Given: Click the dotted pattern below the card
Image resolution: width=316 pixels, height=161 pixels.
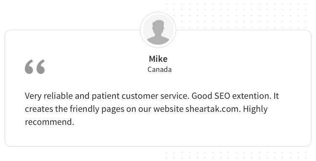Looking at the screenshot, I should click(236, 155).
